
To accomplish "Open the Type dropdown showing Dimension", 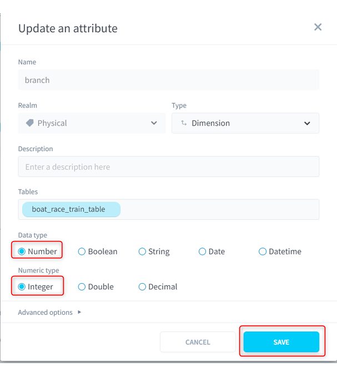I will click(245, 123).
